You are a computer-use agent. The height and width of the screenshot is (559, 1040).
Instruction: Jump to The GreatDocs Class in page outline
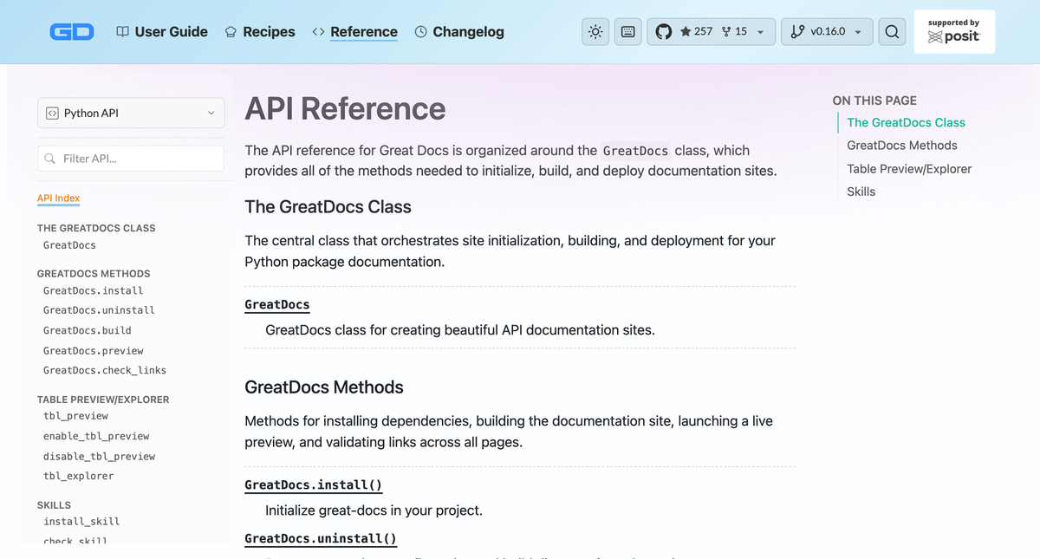click(906, 123)
